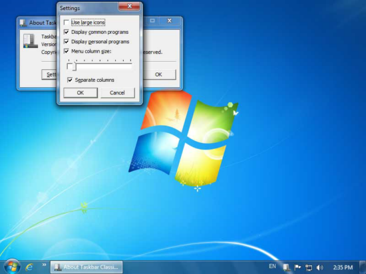Confirm Settings dialog with OK button
The height and width of the screenshot is (274, 366).
point(81,93)
